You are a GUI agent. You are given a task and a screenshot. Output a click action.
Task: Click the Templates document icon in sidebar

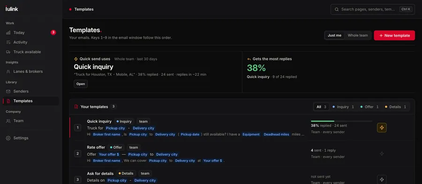(8, 101)
